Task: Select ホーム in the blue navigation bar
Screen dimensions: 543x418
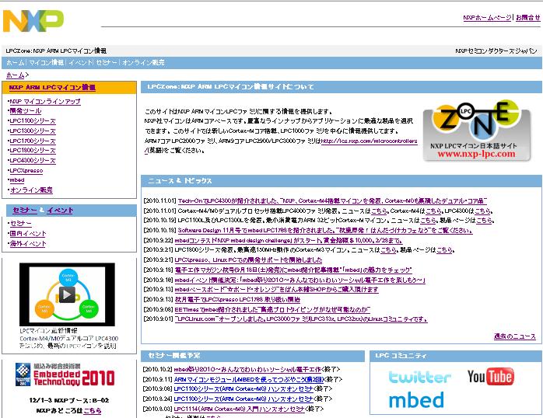Action: [x=15, y=62]
